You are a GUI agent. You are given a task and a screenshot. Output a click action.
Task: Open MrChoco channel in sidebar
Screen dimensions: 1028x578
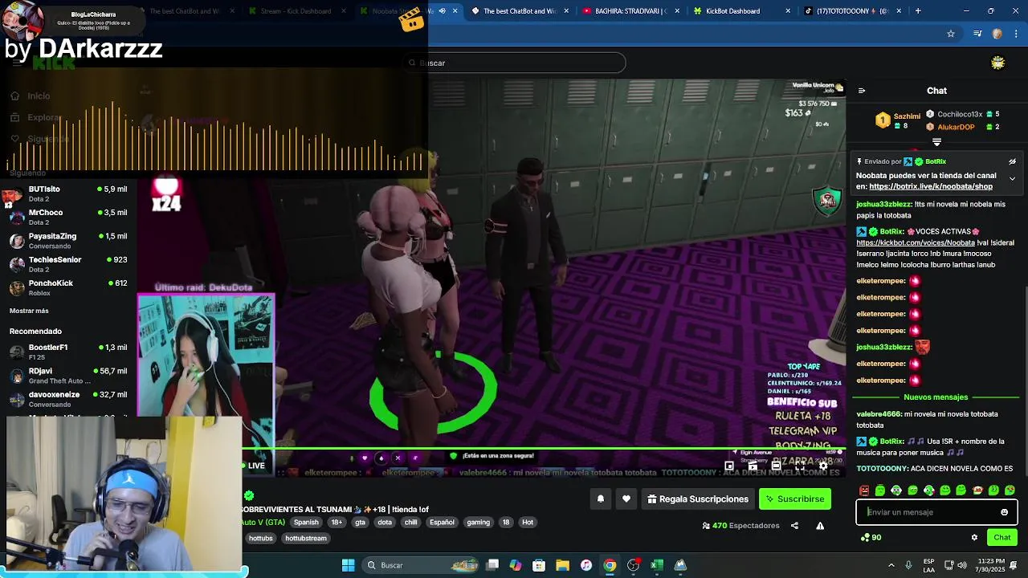(68, 217)
